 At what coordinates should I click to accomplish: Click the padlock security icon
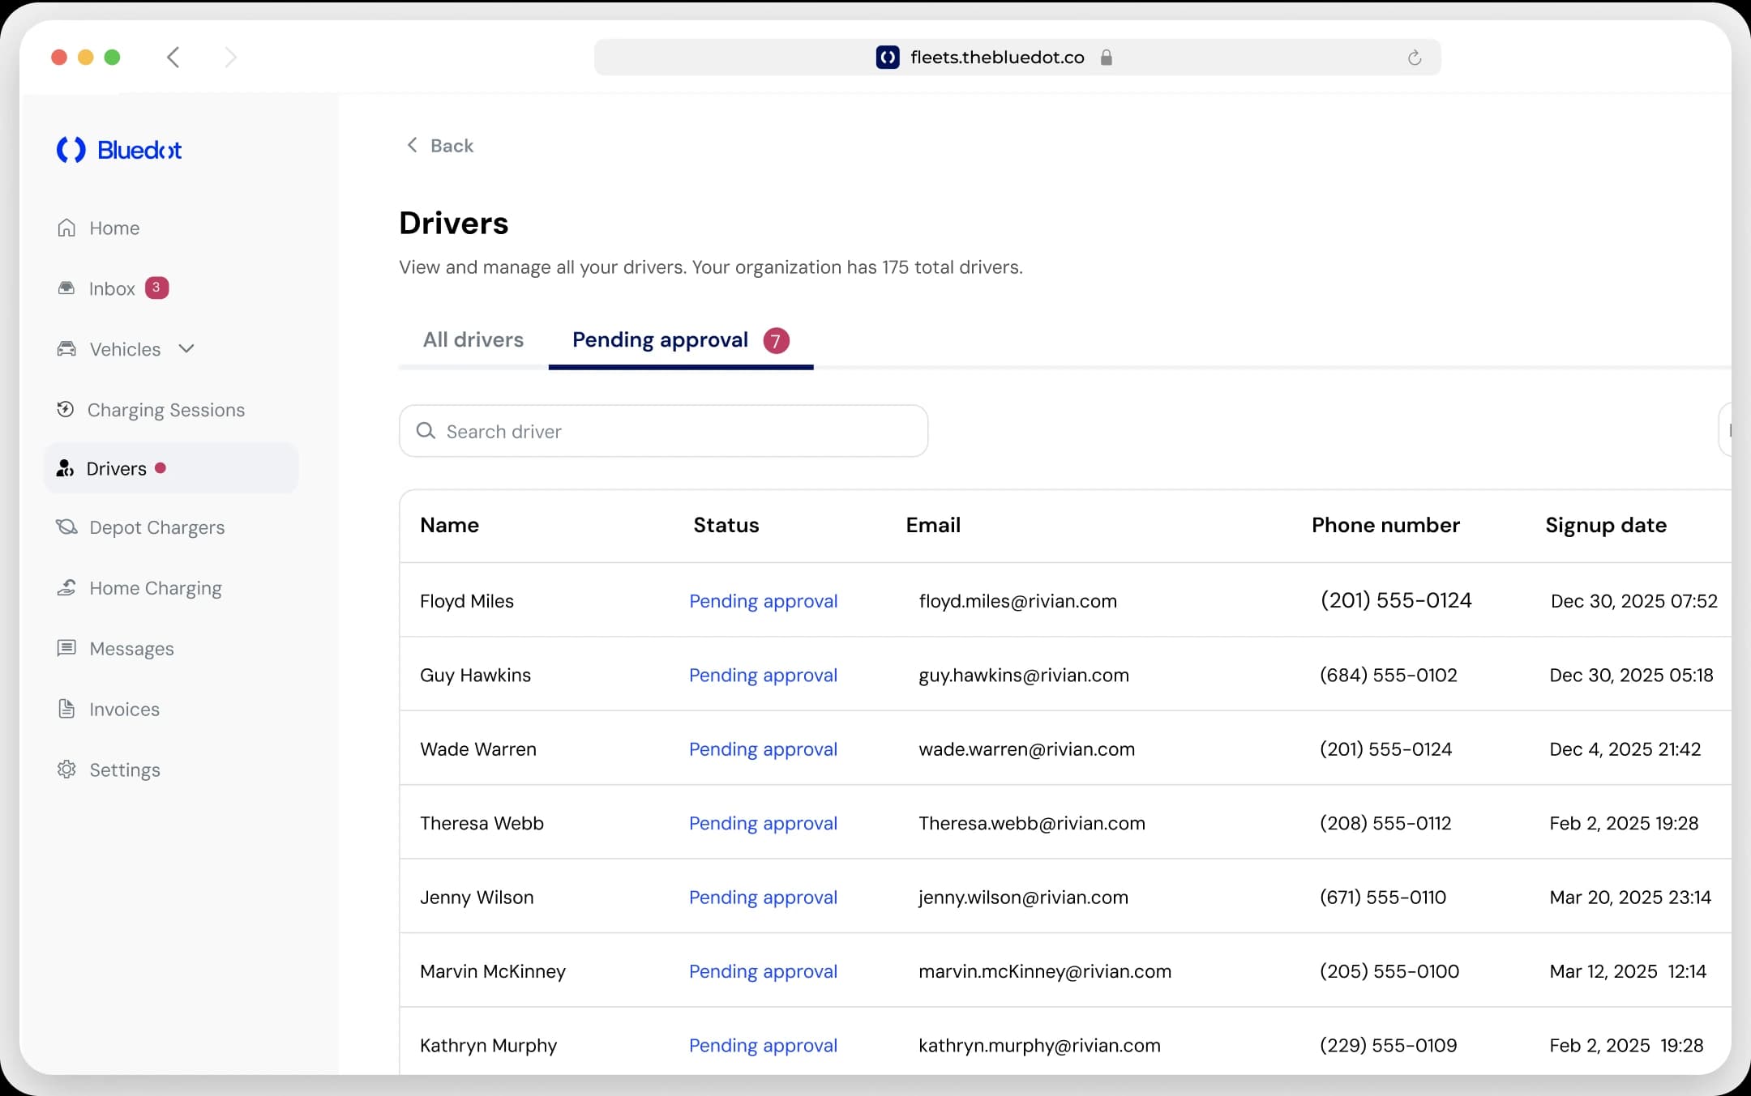[1107, 58]
